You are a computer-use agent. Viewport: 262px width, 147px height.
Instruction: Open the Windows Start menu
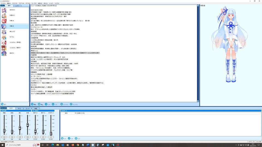coord(2,145)
